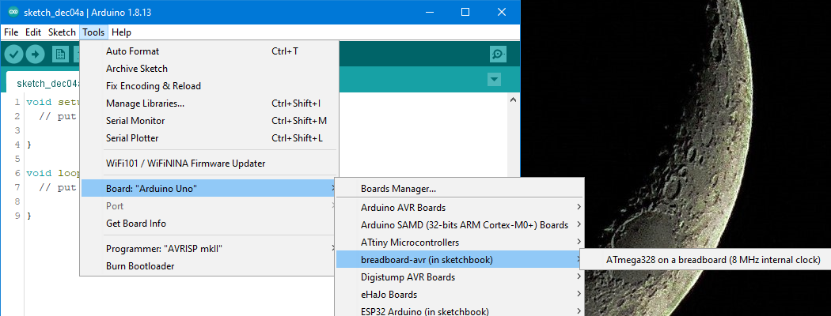
Task: Open the Edit menu
Action: tap(33, 32)
